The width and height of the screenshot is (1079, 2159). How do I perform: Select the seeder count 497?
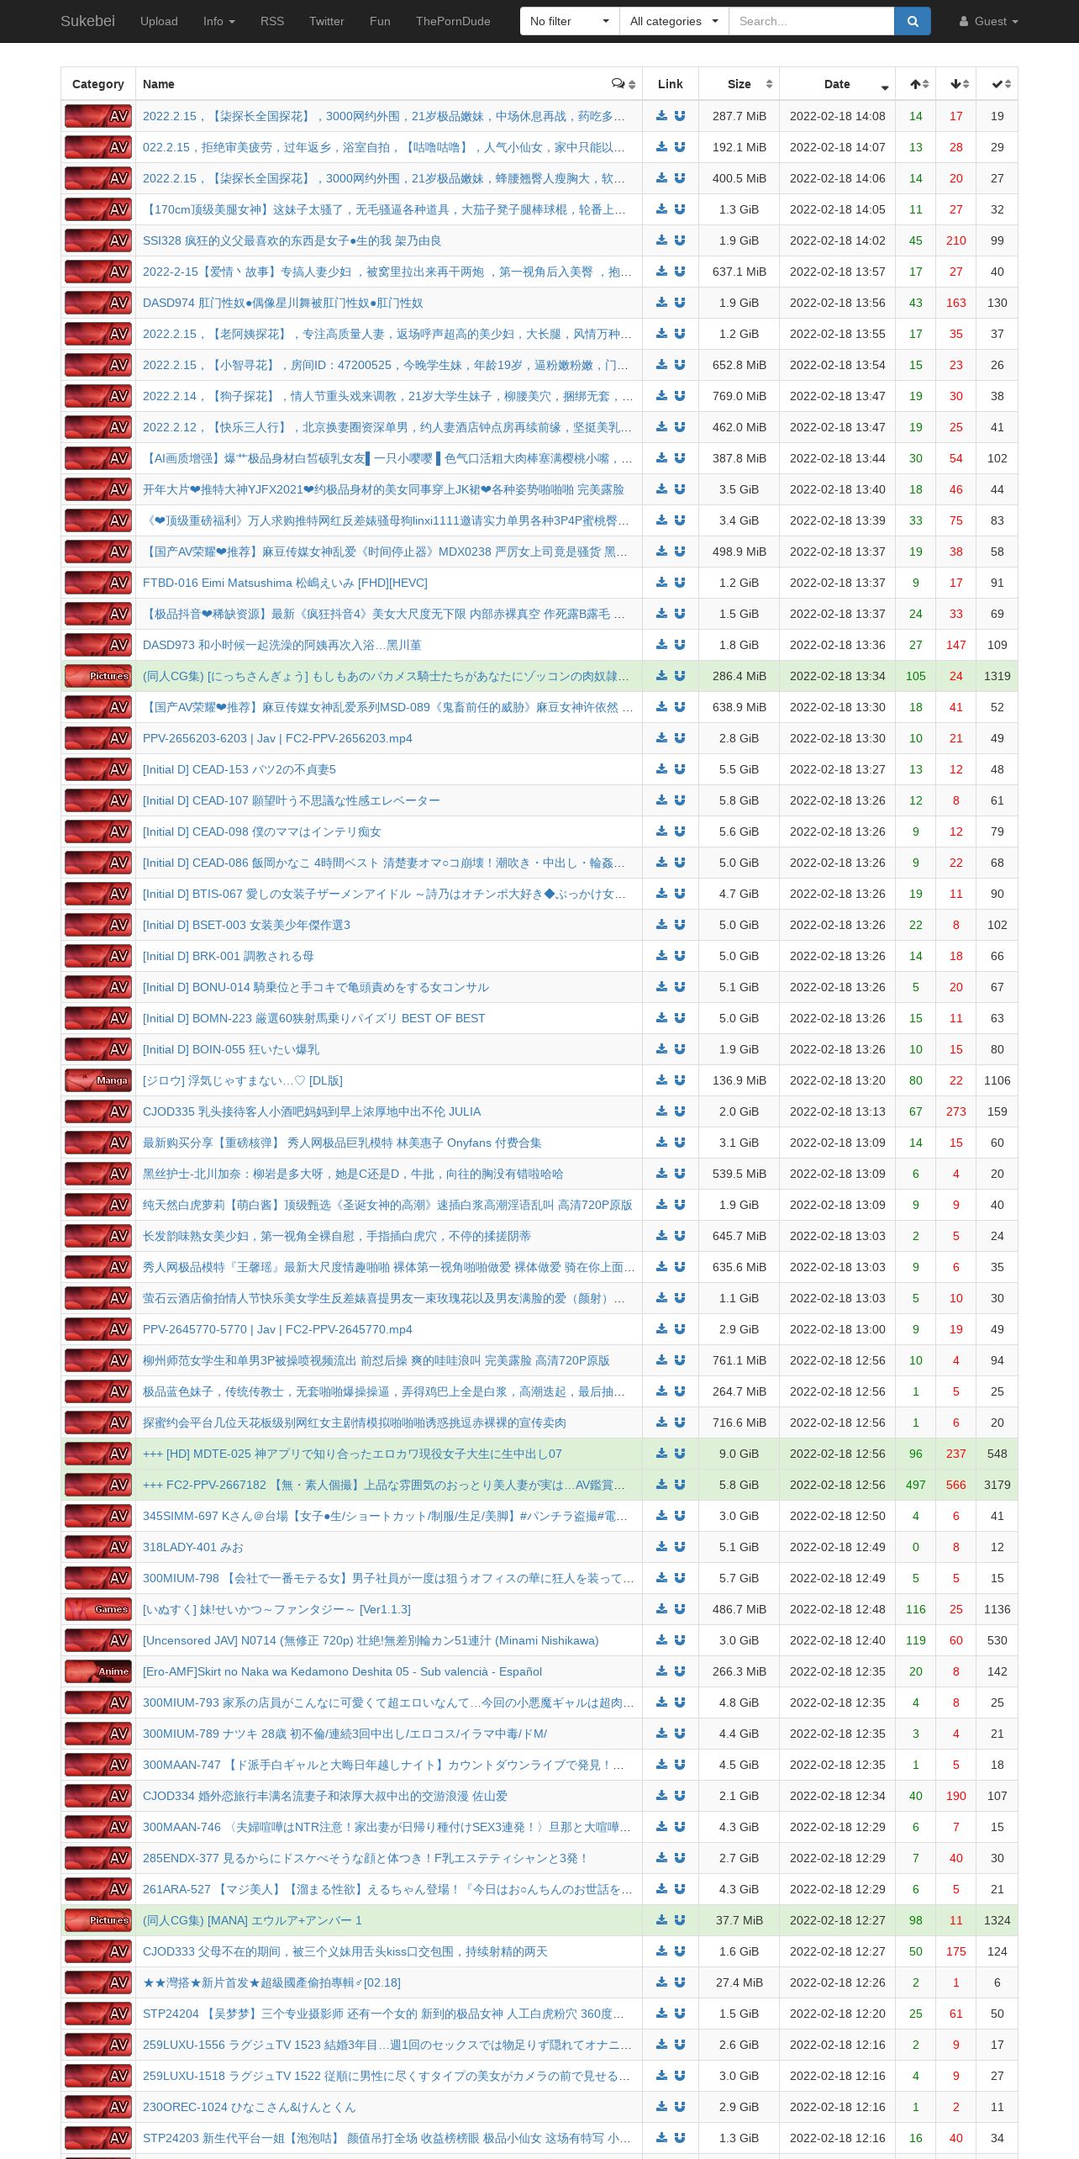point(916,1485)
